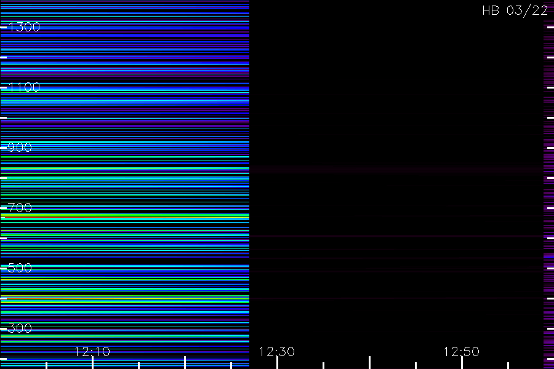Select the tick mark below 12:50
The height and width of the screenshot is (369, 554).
[x=462, y=363]
